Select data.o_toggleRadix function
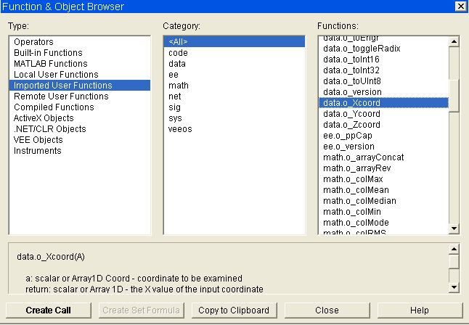Image resolution: width=469 pixels, height=325 pixels. (x=361, y=49)
